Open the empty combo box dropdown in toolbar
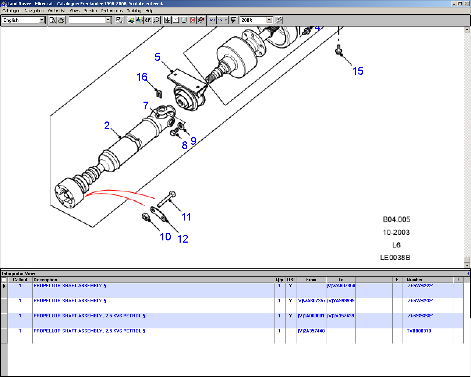The width and height of the screenshot is (471, 377). [108, 20]
